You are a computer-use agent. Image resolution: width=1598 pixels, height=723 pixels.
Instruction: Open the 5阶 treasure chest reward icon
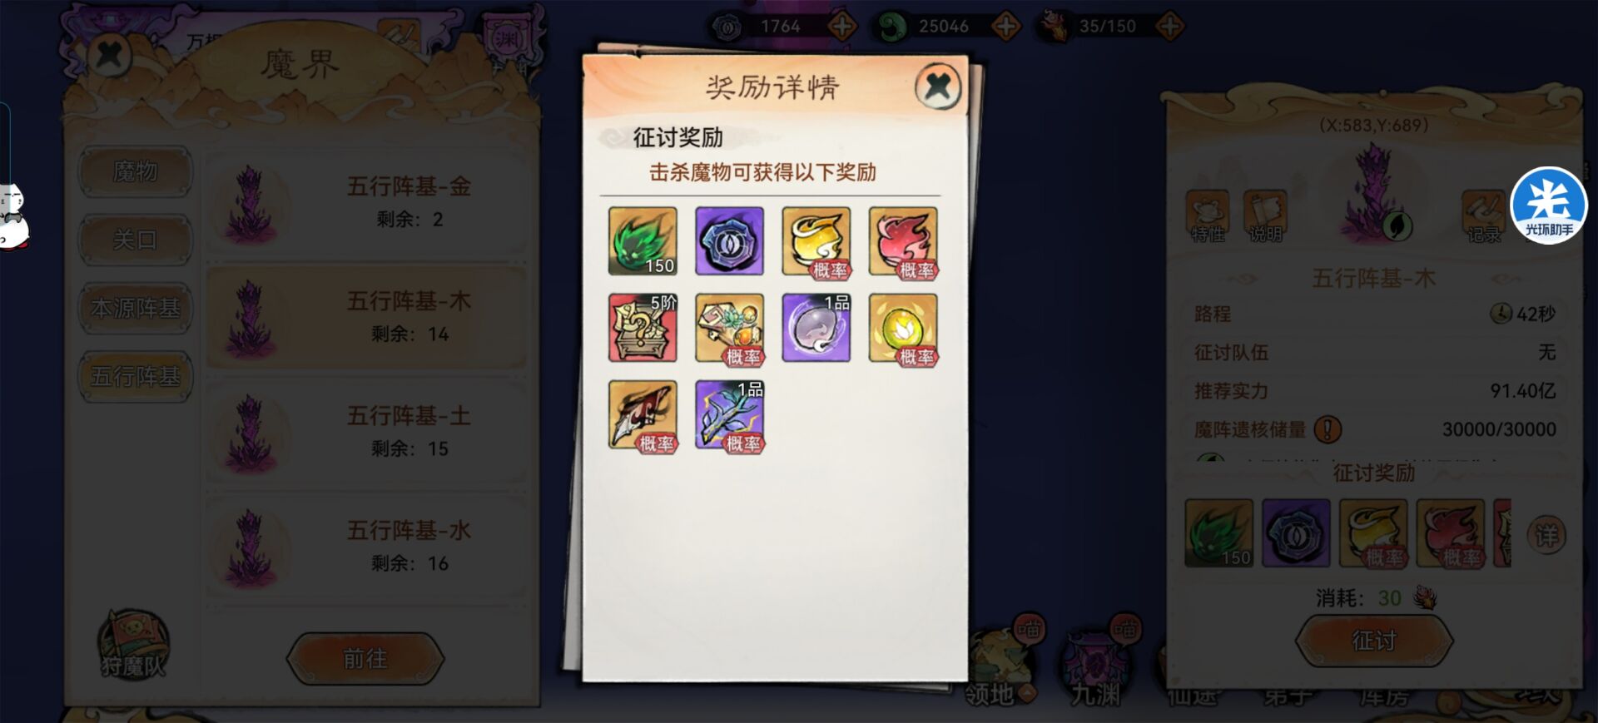point(643,328)
